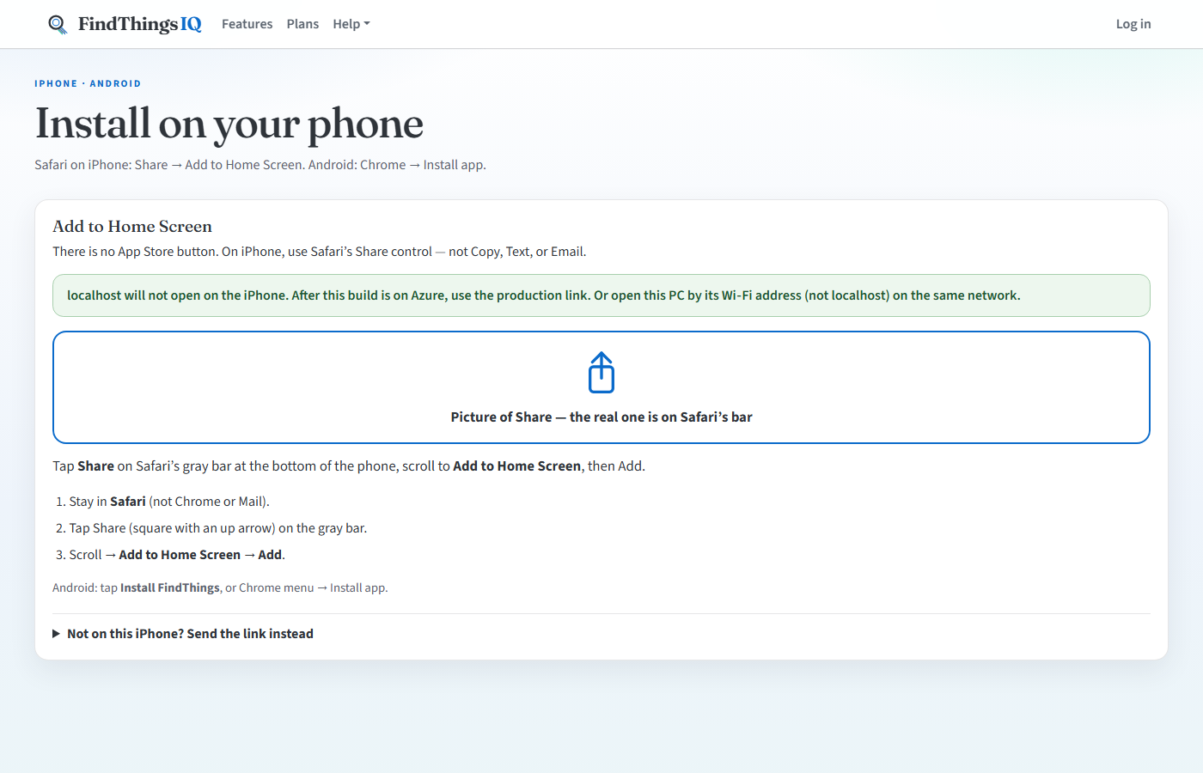Click step 'Tap Share (square with an up arrow)'
Viewport: 1203px width, 773px height.
click(x=218, y=528)
